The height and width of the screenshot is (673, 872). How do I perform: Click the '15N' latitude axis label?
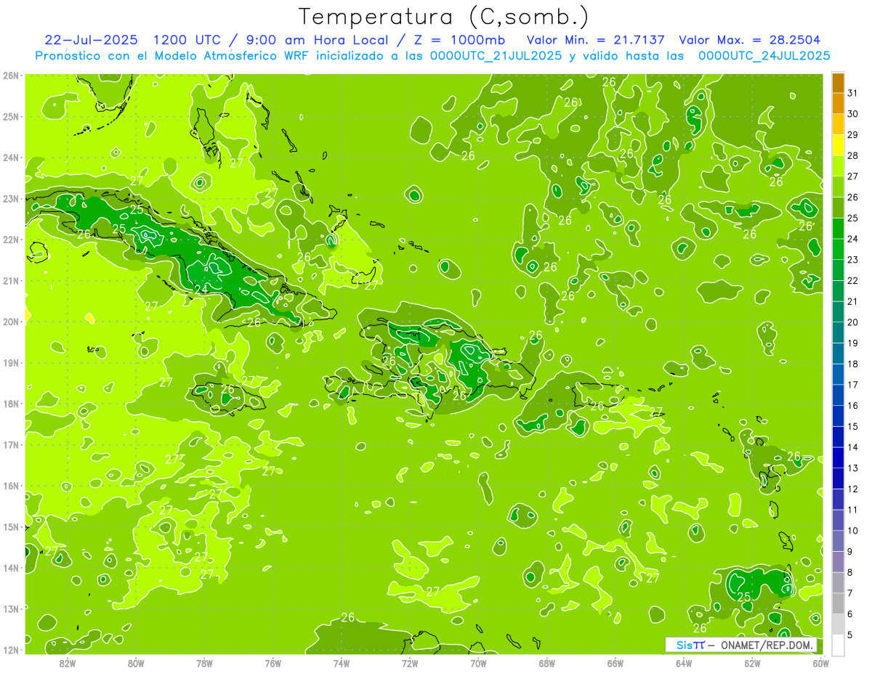pyautogui.click(x=11, y=526)
